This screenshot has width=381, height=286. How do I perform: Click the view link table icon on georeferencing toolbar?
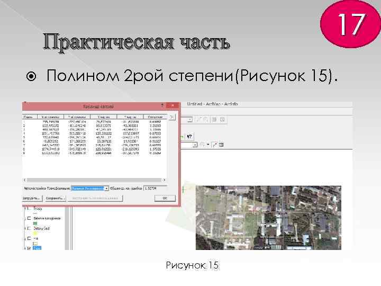[x=221, y=145]
